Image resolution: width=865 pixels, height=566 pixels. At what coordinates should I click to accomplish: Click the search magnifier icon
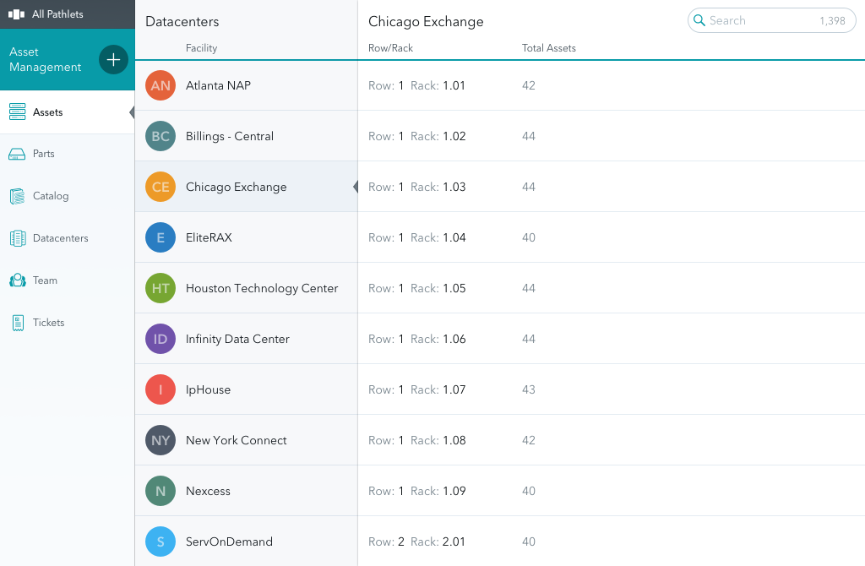point(699,19)
